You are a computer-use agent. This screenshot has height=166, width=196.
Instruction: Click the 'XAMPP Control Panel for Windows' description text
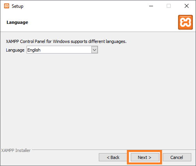66,41
